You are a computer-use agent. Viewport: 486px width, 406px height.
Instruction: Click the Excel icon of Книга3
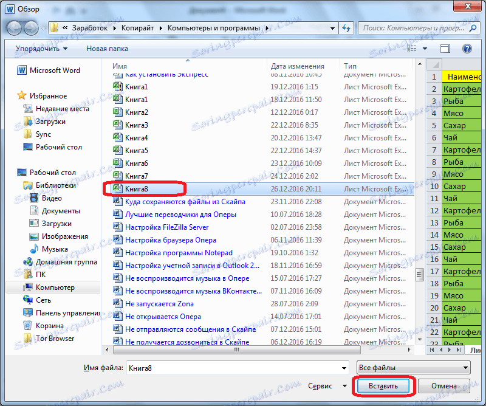117,125
